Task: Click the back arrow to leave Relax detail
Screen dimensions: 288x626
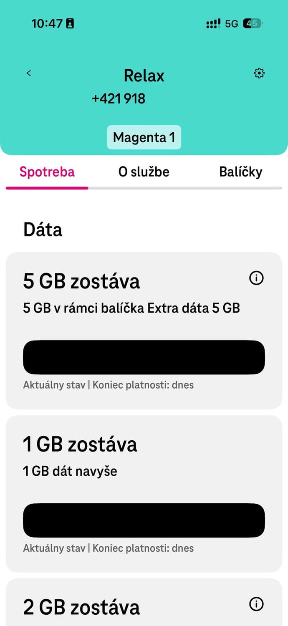Action: tap(28, 73)
